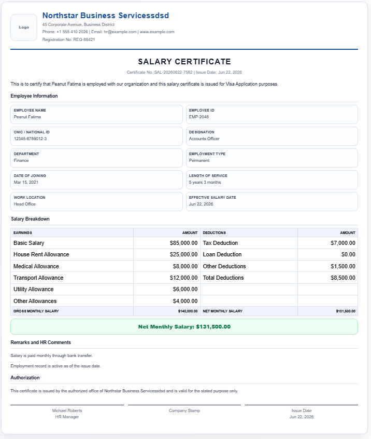Click the $1,500.00 Other Deductions amount
Image resolution: width=371 pixels, height=439 pixels.
(x=343, y=266)
